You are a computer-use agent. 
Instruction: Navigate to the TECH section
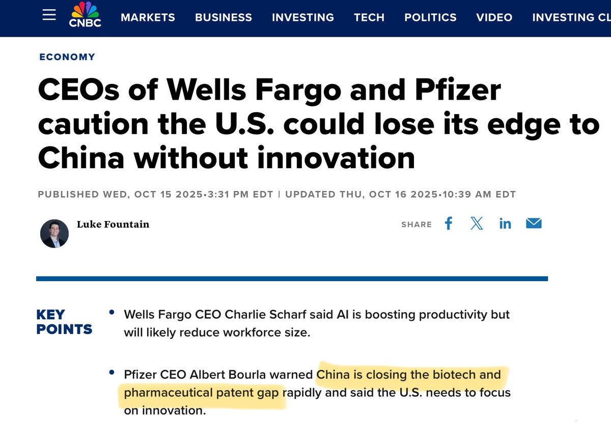point(369,17)
